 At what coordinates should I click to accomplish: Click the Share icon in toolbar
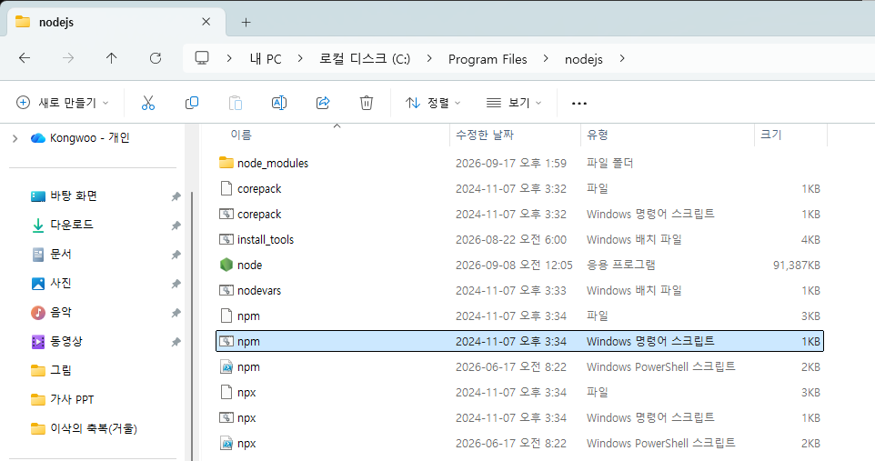tap(323, 103)
